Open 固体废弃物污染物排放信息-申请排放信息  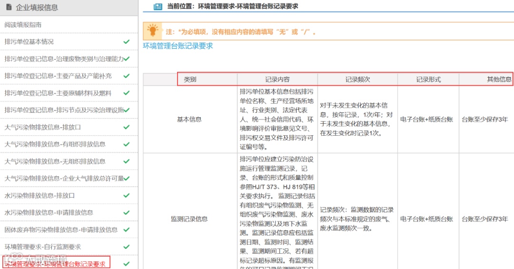click(61, 229)
